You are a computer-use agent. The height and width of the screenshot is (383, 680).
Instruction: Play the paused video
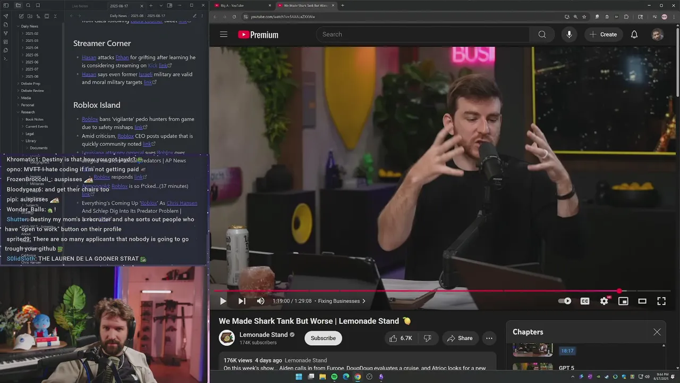click(223, 301)
